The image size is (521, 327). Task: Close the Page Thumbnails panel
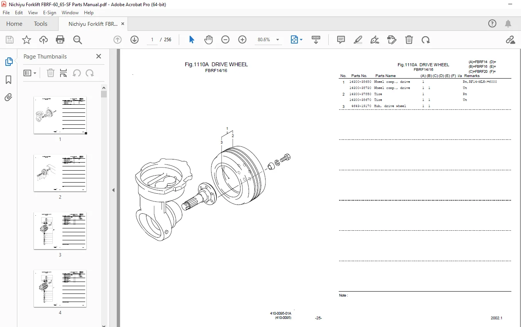99,56
